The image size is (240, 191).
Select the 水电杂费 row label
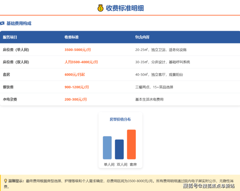[10, 99]
